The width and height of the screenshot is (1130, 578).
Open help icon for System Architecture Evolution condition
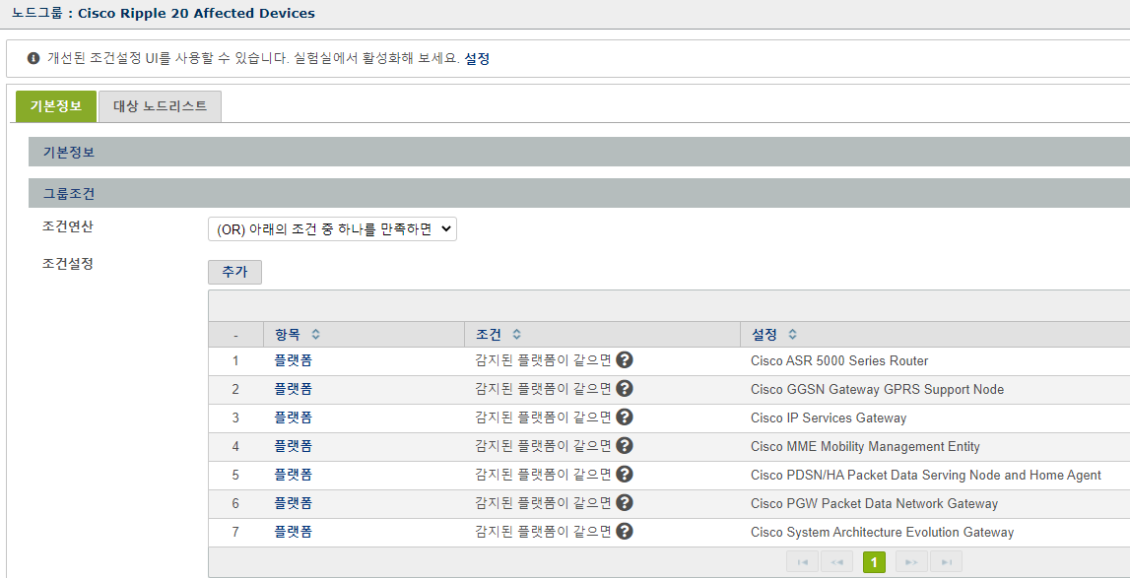pyautogui.click(x=625, y=531)
